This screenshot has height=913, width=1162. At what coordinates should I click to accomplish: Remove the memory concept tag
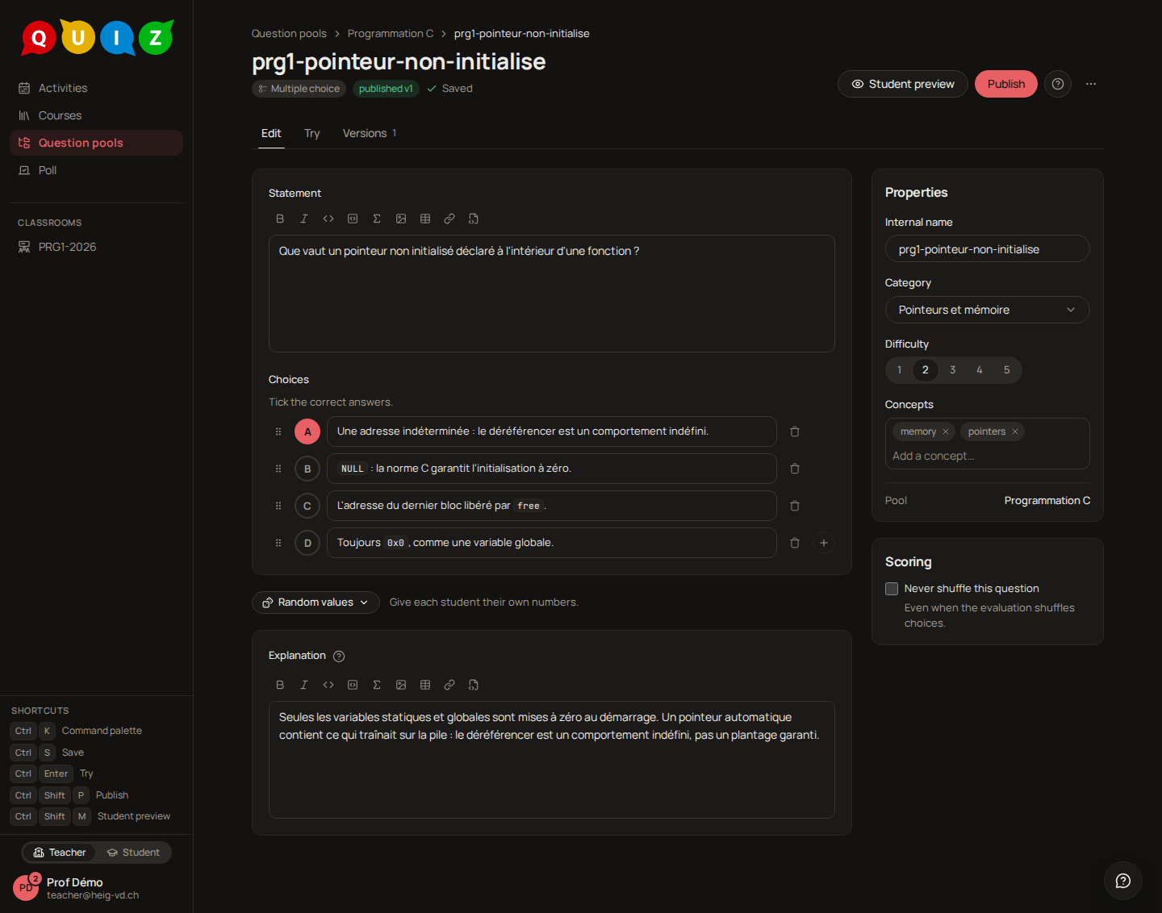point(946,431)
